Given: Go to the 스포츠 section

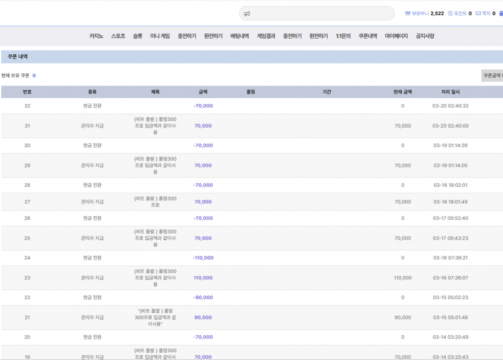Looking at the screenshot, I should pos(118,36).
